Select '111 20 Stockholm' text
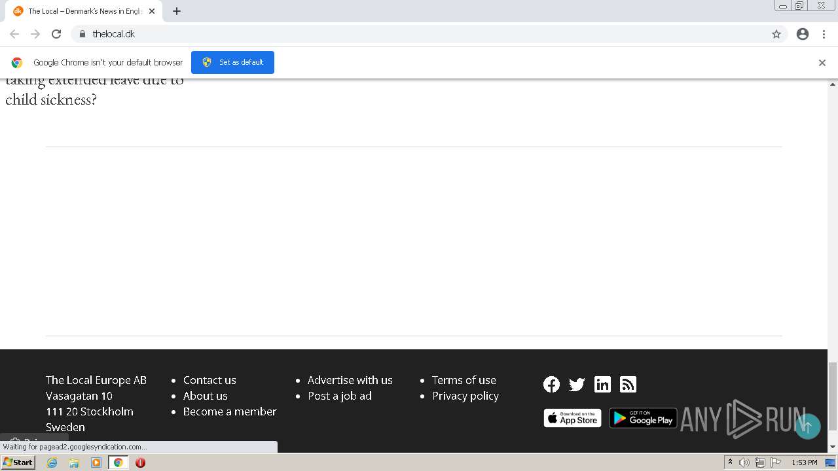This screenshot has height=471, width=838. [90, 411]
